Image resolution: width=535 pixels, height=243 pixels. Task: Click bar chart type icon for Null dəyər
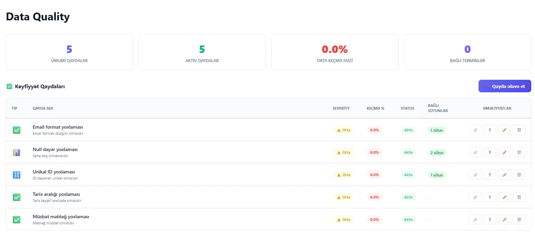click(x=17, y=152)
